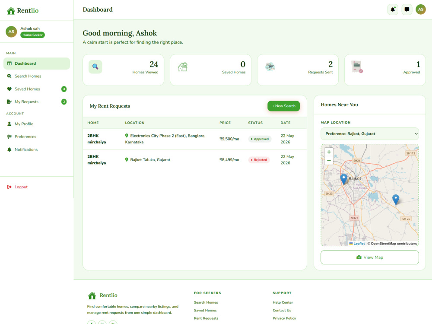Click the Saved Homes count badge 3
432x324 pixels.
pyautogui.click(x=64, y=89)
